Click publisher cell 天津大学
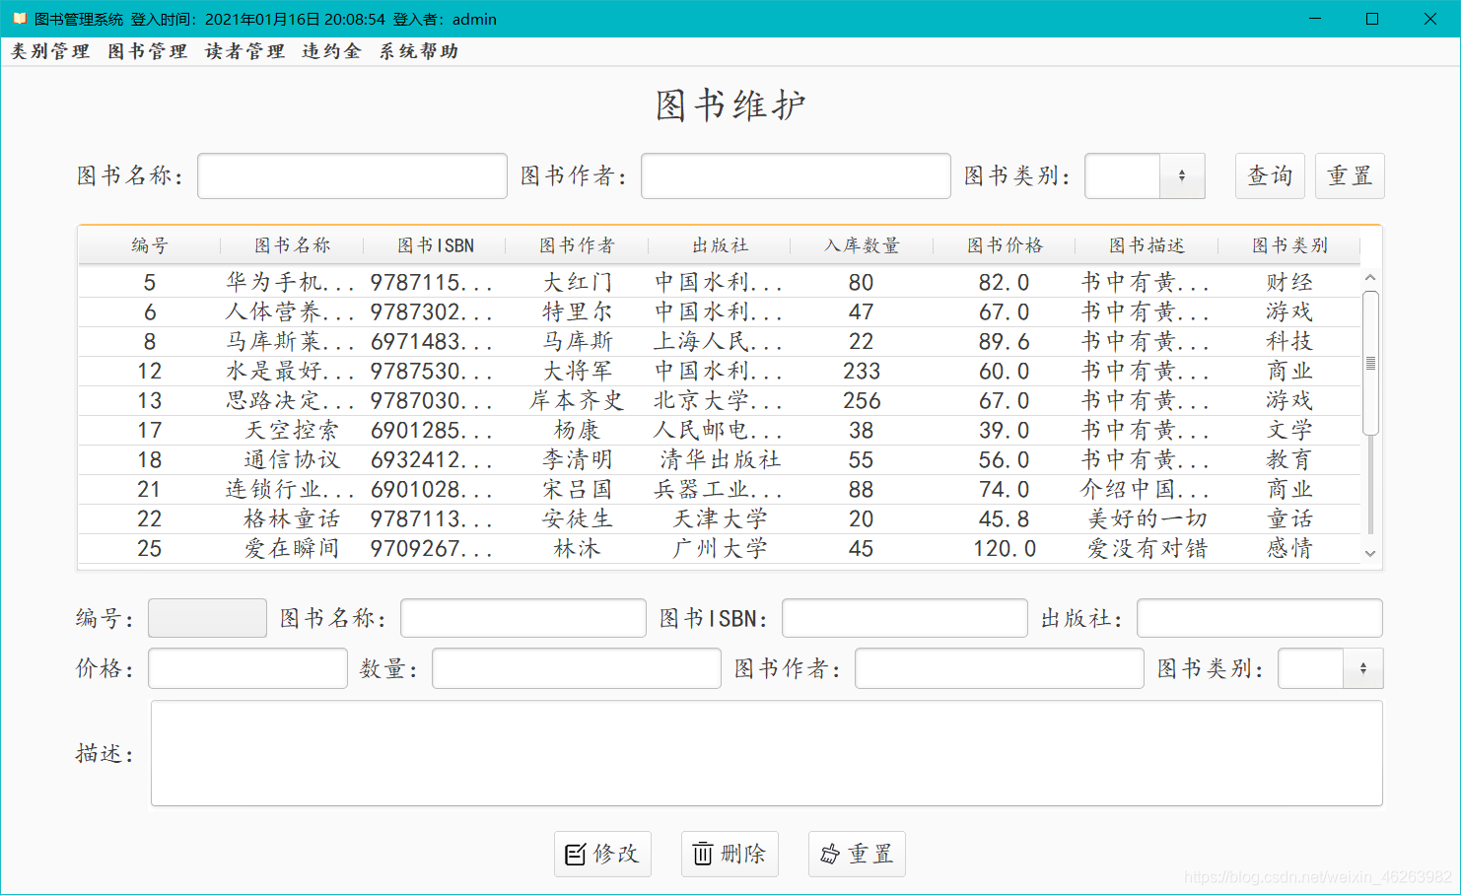The height and width of the screenshot is (895, 1461). (720, 519)
